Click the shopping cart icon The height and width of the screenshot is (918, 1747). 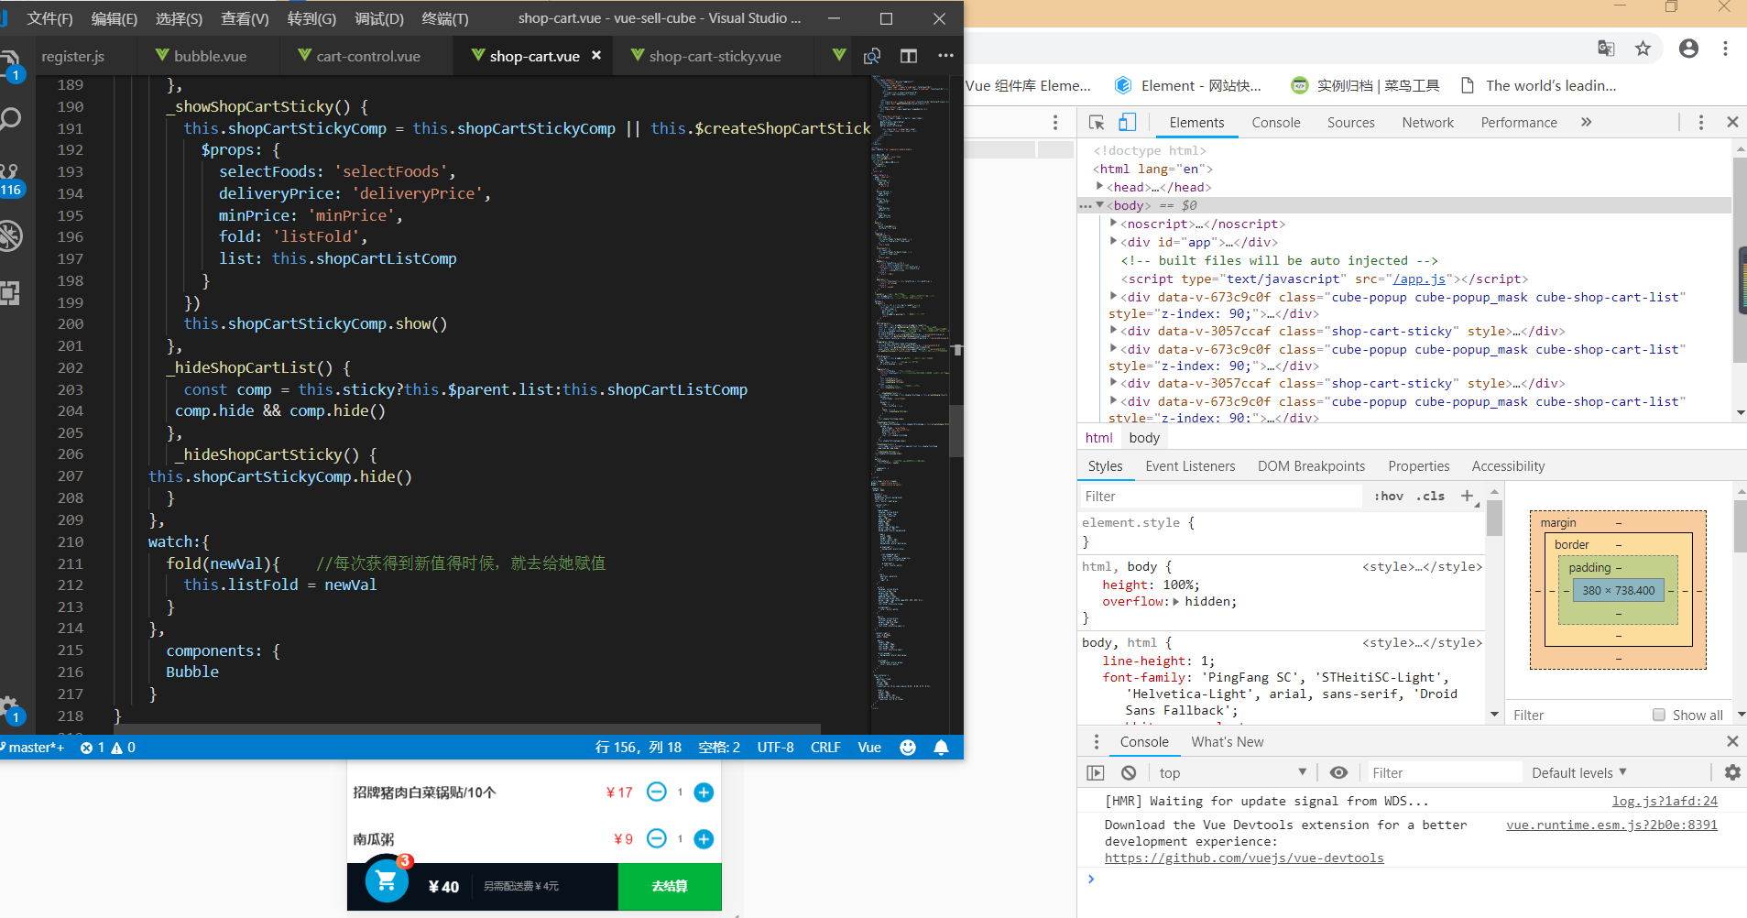coord(387,880)
